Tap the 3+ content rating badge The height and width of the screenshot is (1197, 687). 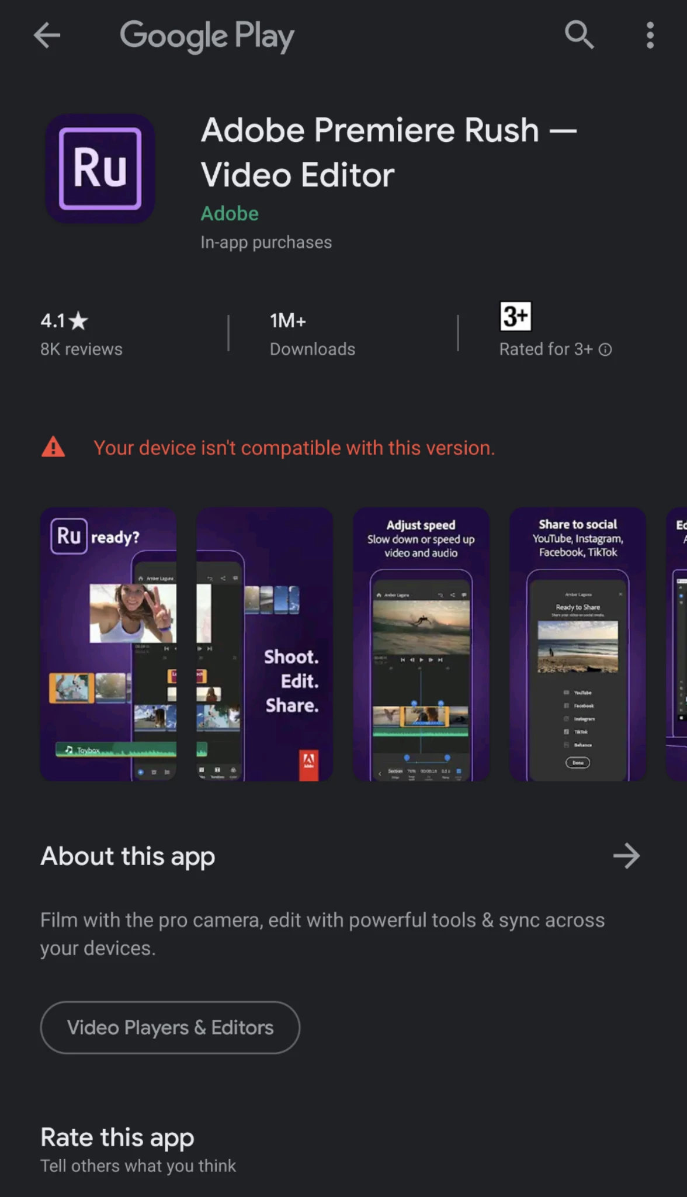click(515, 316)
